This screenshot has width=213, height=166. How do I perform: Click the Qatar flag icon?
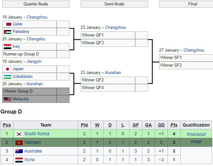tap(7, 24)
